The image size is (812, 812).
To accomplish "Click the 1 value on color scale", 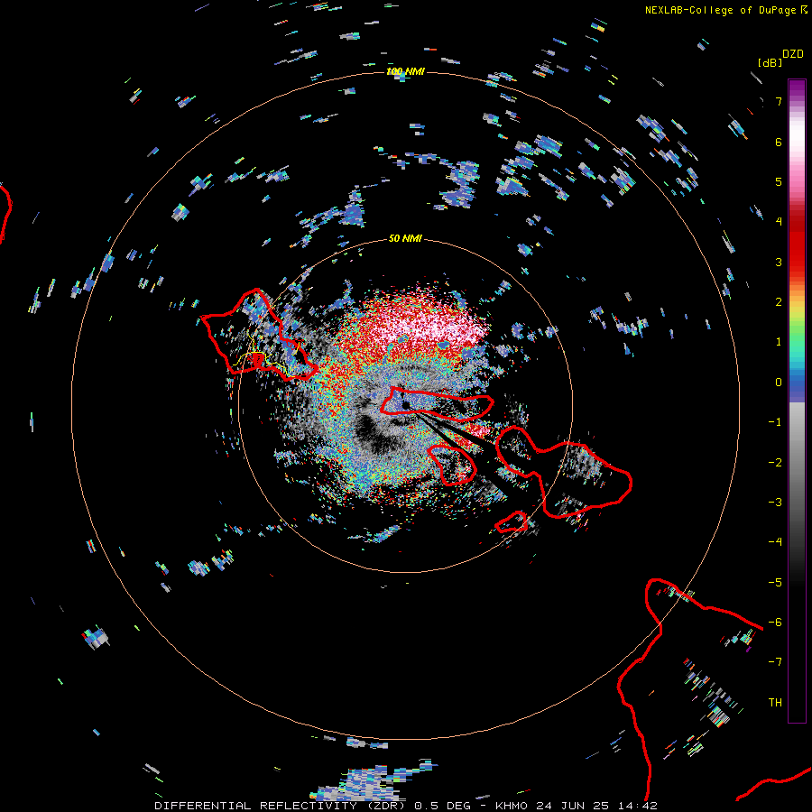I will (x=779, y=342).
